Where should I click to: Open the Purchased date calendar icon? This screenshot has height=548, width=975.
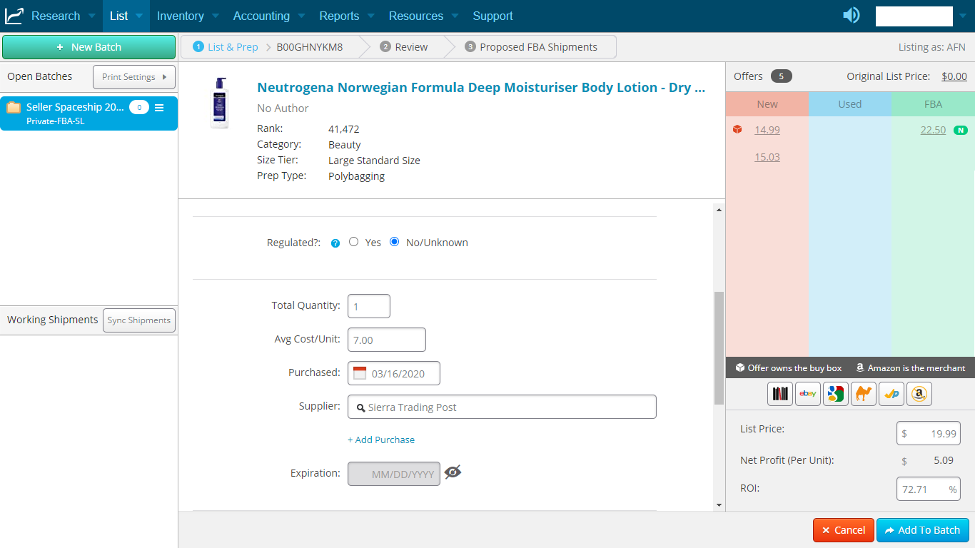click(360, 373)
